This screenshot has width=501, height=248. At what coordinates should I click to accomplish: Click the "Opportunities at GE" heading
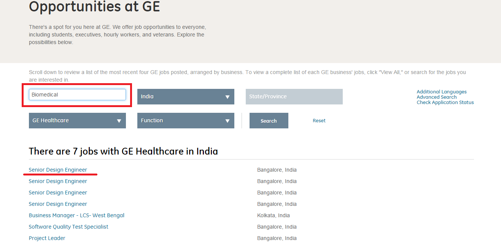pos(94,7)
